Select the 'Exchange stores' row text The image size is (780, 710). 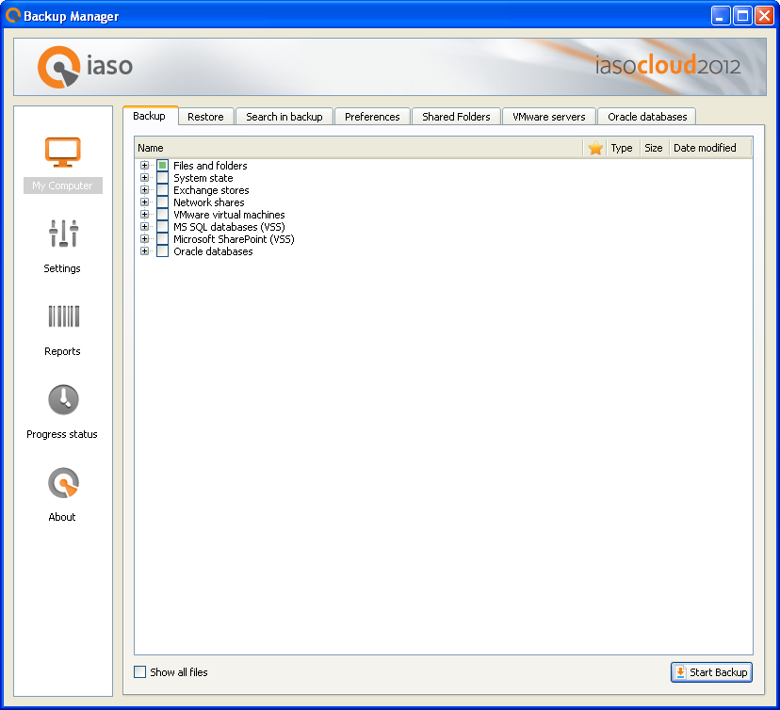pyautogui.click(x=211, y=190)
